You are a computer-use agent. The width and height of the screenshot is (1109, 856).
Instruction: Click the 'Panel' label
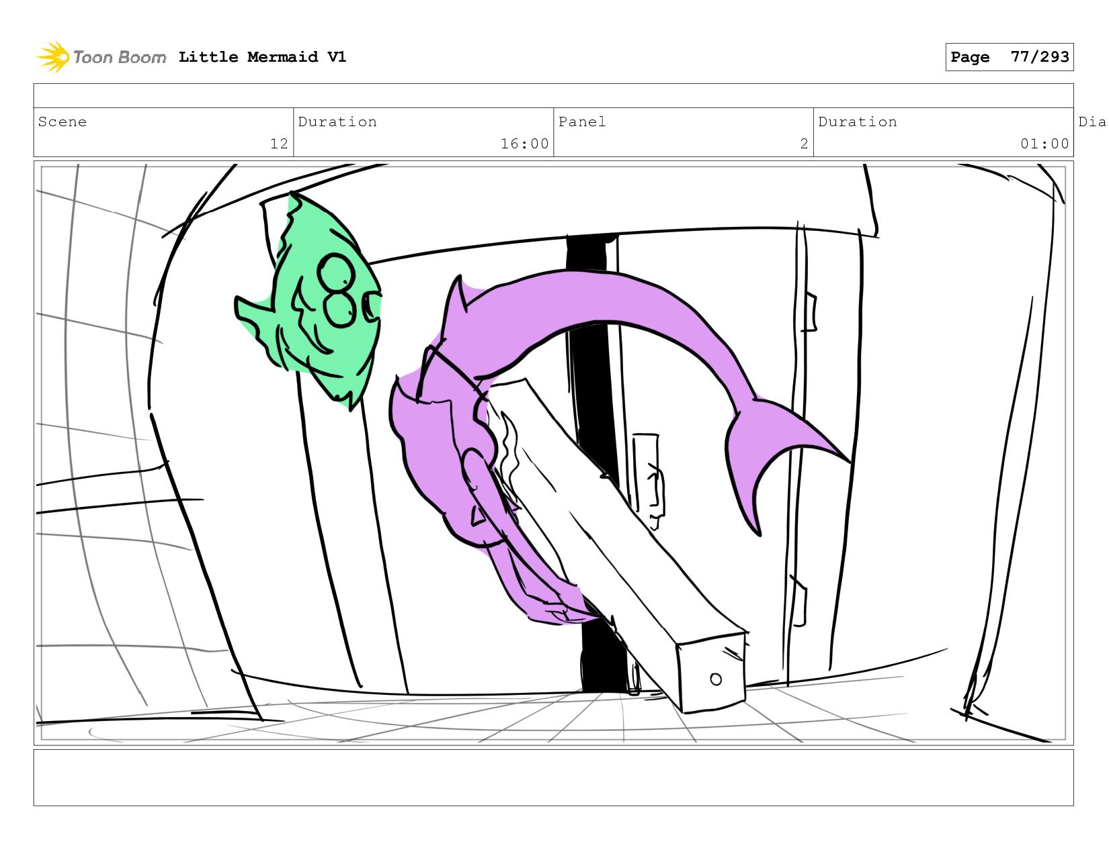[x=582, y=122]
